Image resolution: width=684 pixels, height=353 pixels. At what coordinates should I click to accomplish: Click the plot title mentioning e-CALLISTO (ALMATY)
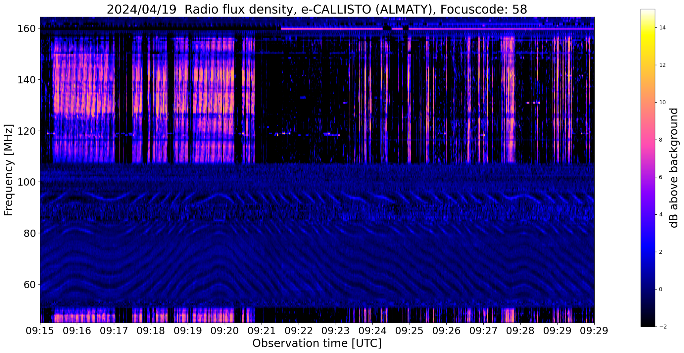tap(317, 9)
